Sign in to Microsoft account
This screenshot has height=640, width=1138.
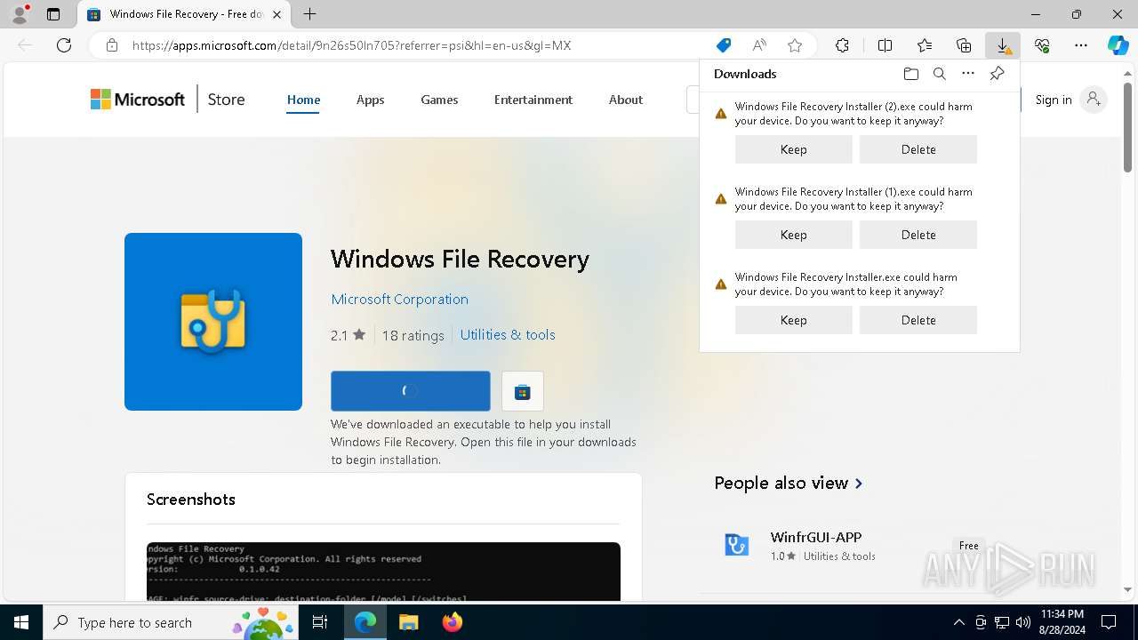coord(1070,100)
